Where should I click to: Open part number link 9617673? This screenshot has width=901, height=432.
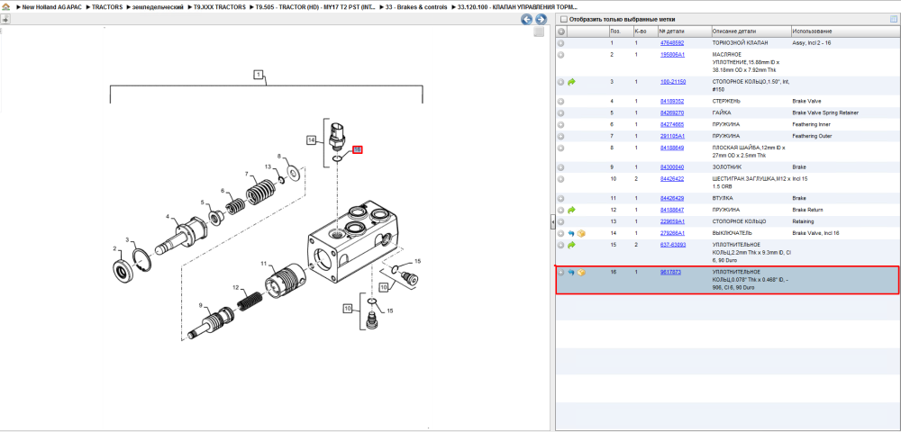tap(670, 273)
